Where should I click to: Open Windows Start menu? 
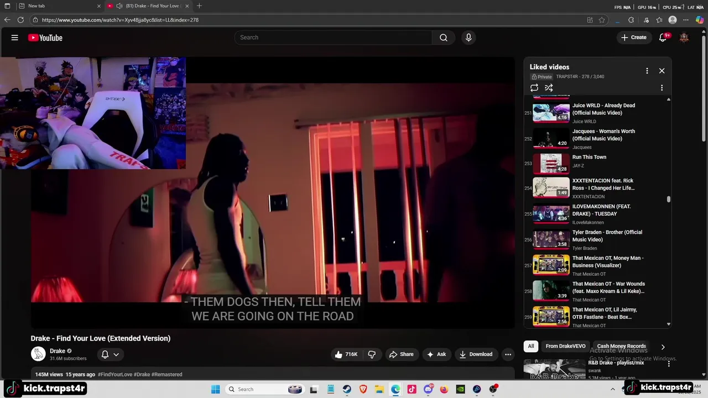pyautogui.click(x=215, y=389)
